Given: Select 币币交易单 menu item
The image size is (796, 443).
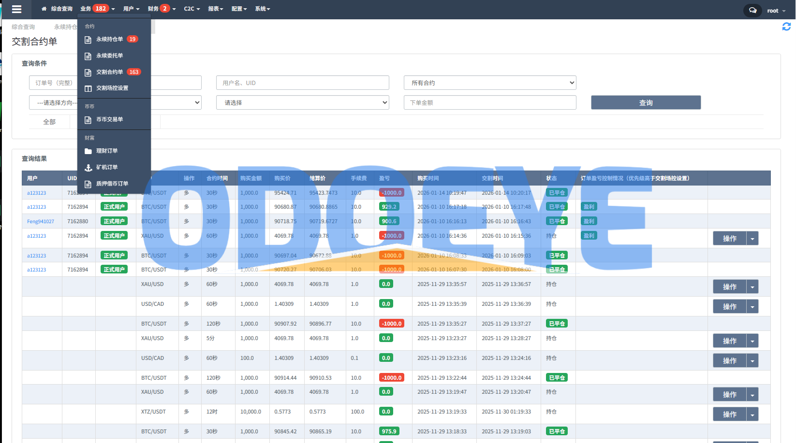Looking at the screenshot, I should click(x=109, y=119).
